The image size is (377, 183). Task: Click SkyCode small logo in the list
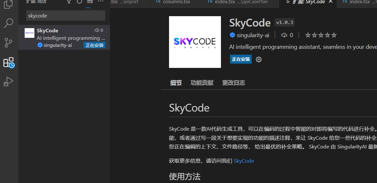(30, 33)
